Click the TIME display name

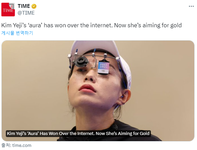[x=24, y=6]
